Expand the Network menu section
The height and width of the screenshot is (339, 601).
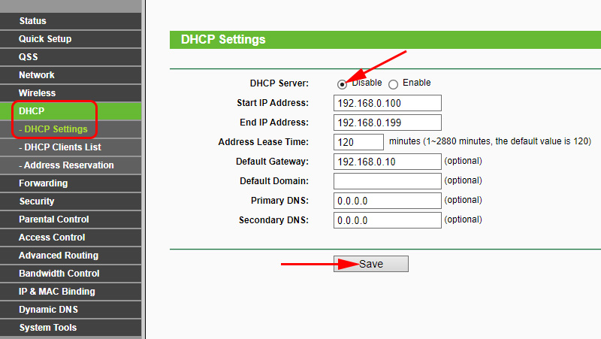click(37, 75)
